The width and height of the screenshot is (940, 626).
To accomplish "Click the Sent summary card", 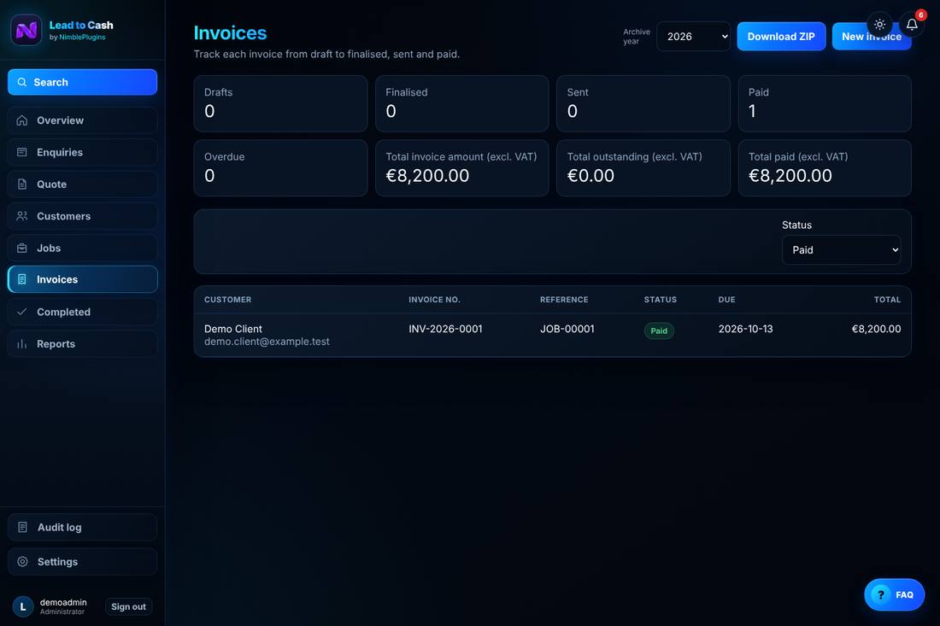I will pyautogui.click(x=643, y=103).
